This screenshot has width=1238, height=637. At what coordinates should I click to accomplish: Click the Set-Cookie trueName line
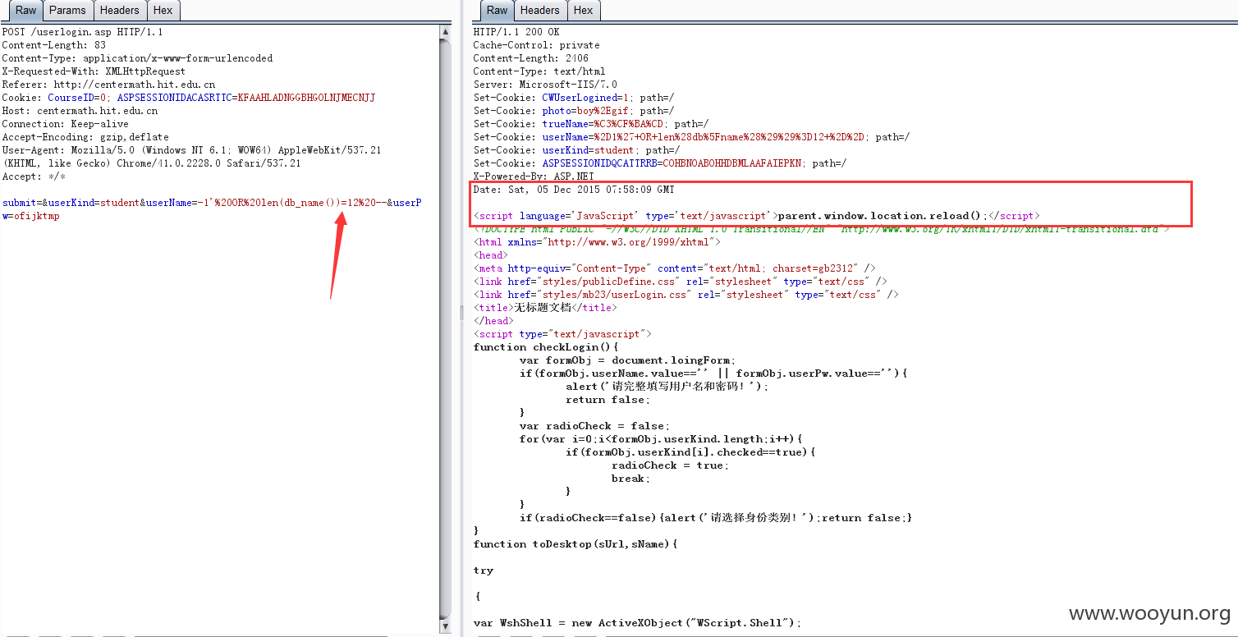(x=591, y=124)
